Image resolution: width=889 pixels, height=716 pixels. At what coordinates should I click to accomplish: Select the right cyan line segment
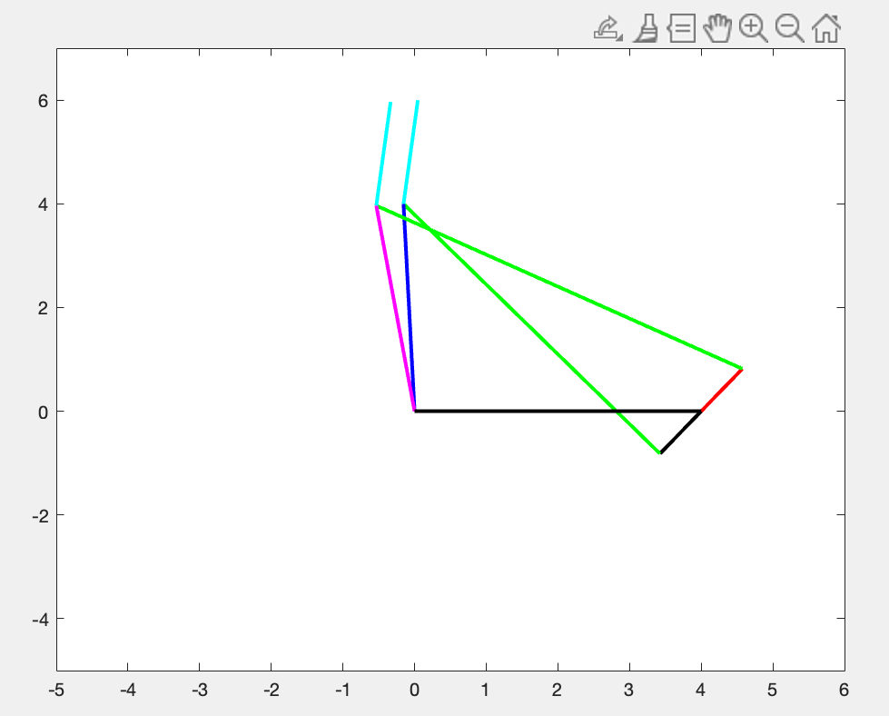click(x=410, y=153)
